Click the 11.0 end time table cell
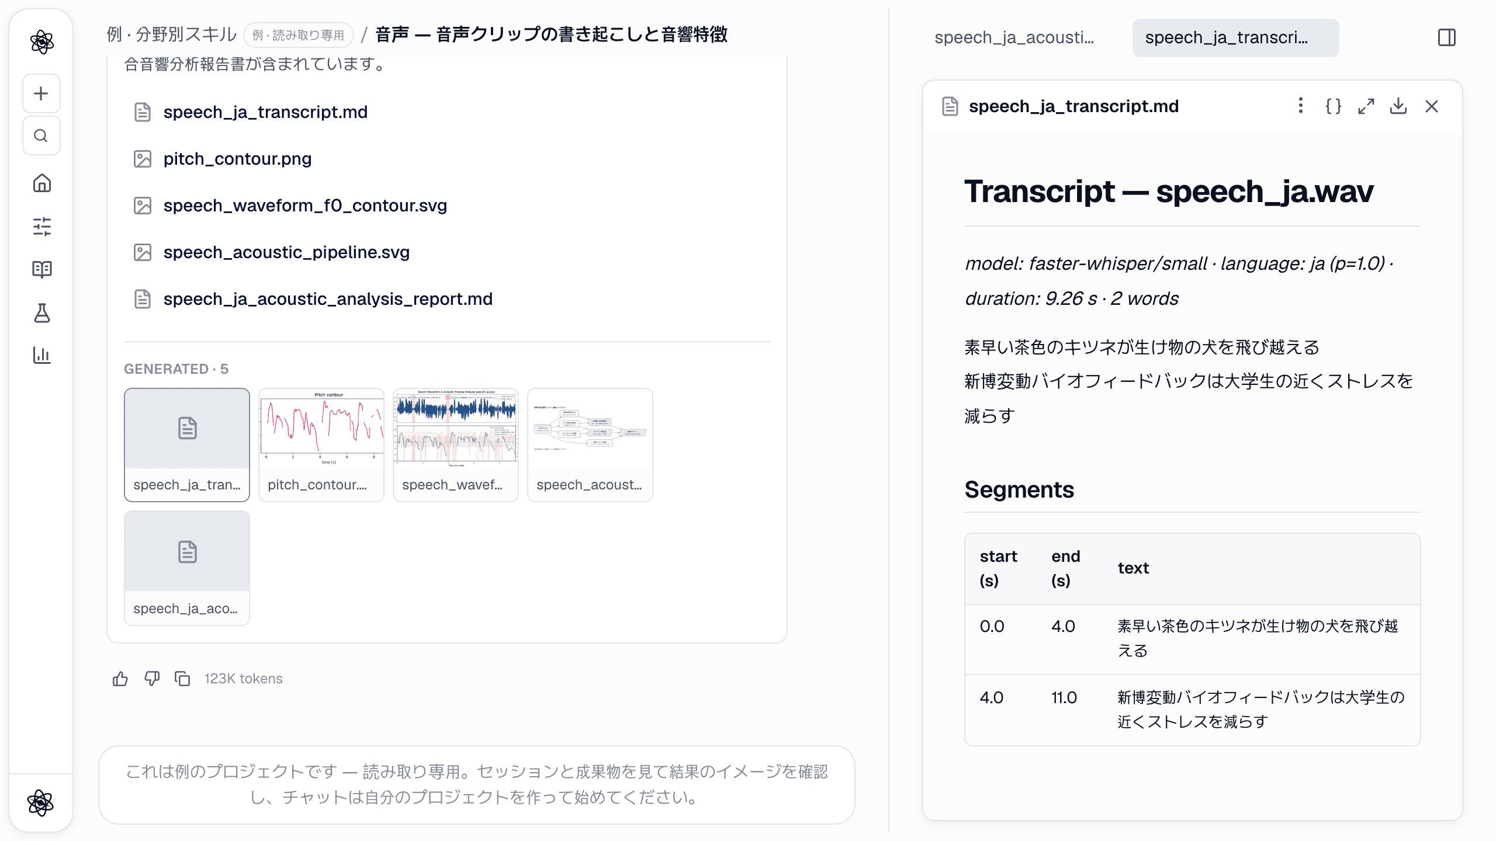1496x841 pixels. (1064, 697)
